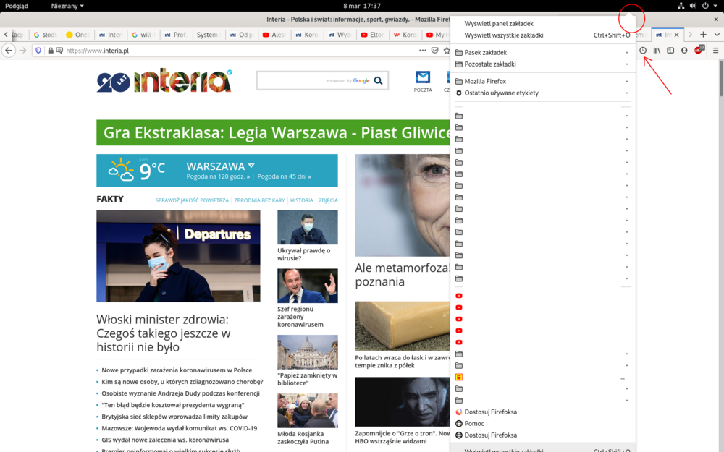The image size is (724, 452).
Task: Open site permissions icon beside the padlock
Action: 59,51
